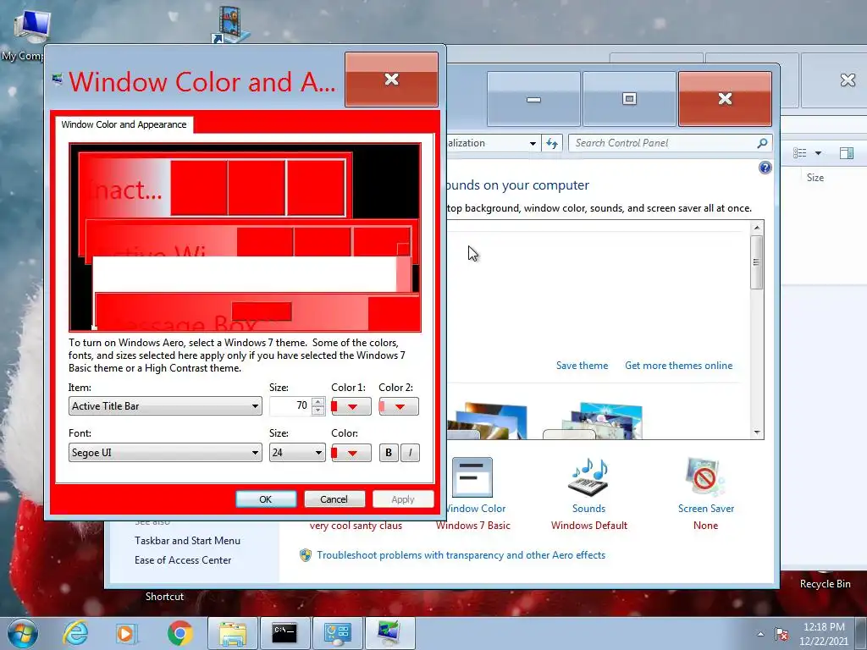Click the Window Color link text
The height and width of the screenshot is (650, 867).
tap(475, 509)
